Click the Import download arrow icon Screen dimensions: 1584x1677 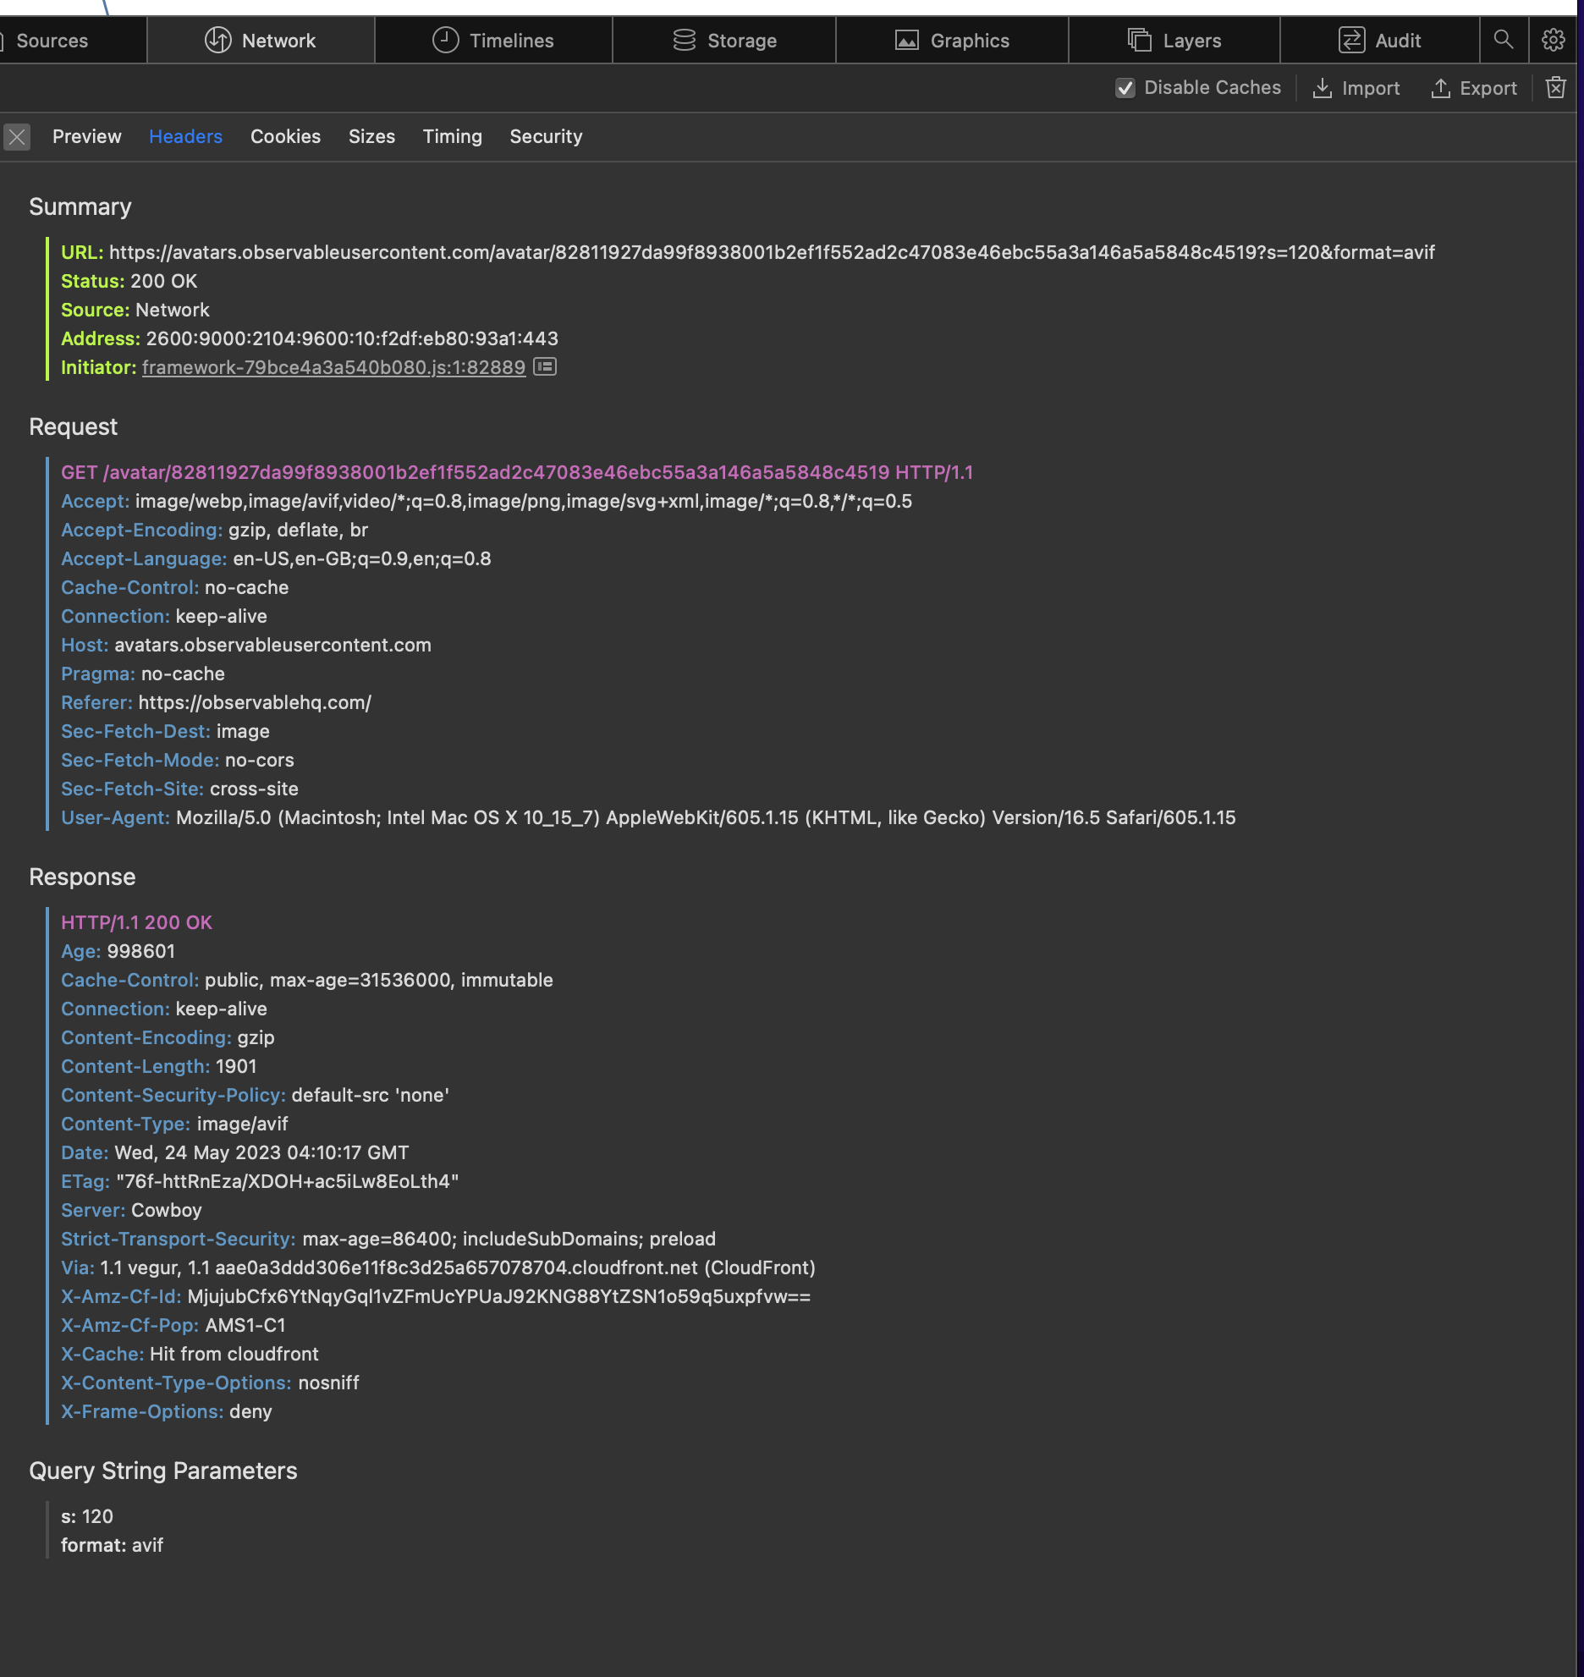1322,88
